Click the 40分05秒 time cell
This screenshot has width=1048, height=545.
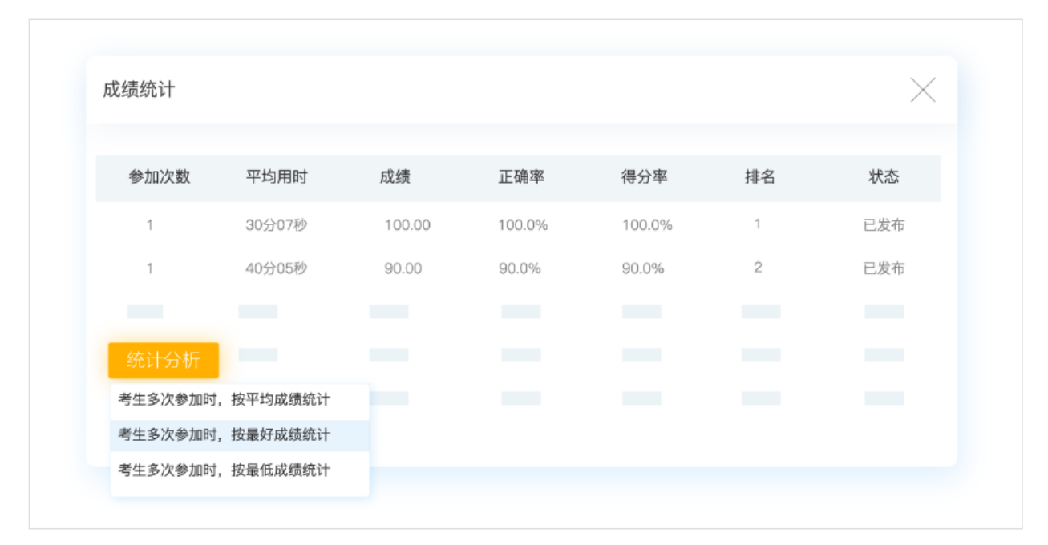click(x=277, y=268)
